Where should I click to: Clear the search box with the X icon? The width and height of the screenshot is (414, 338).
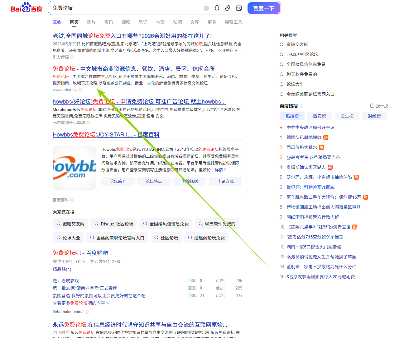pos(206,8)
